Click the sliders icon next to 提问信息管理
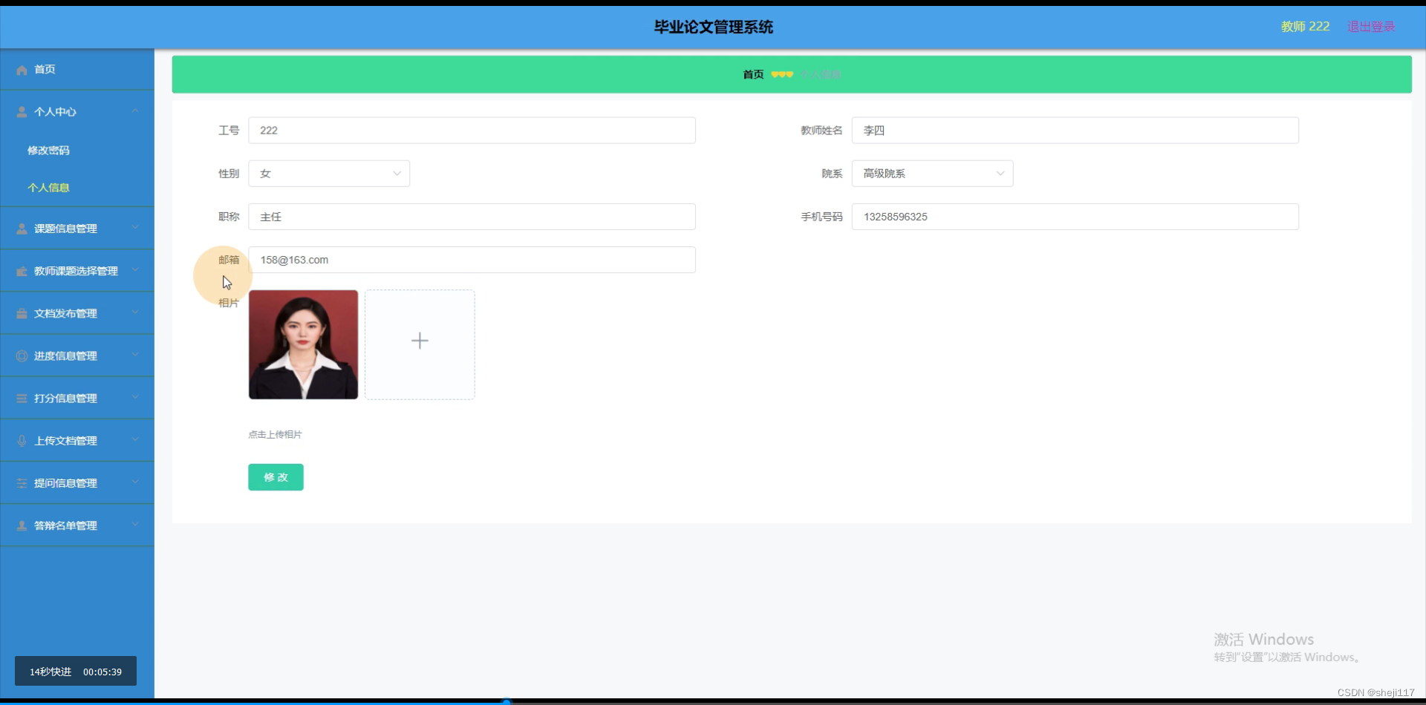 (21, 482)
